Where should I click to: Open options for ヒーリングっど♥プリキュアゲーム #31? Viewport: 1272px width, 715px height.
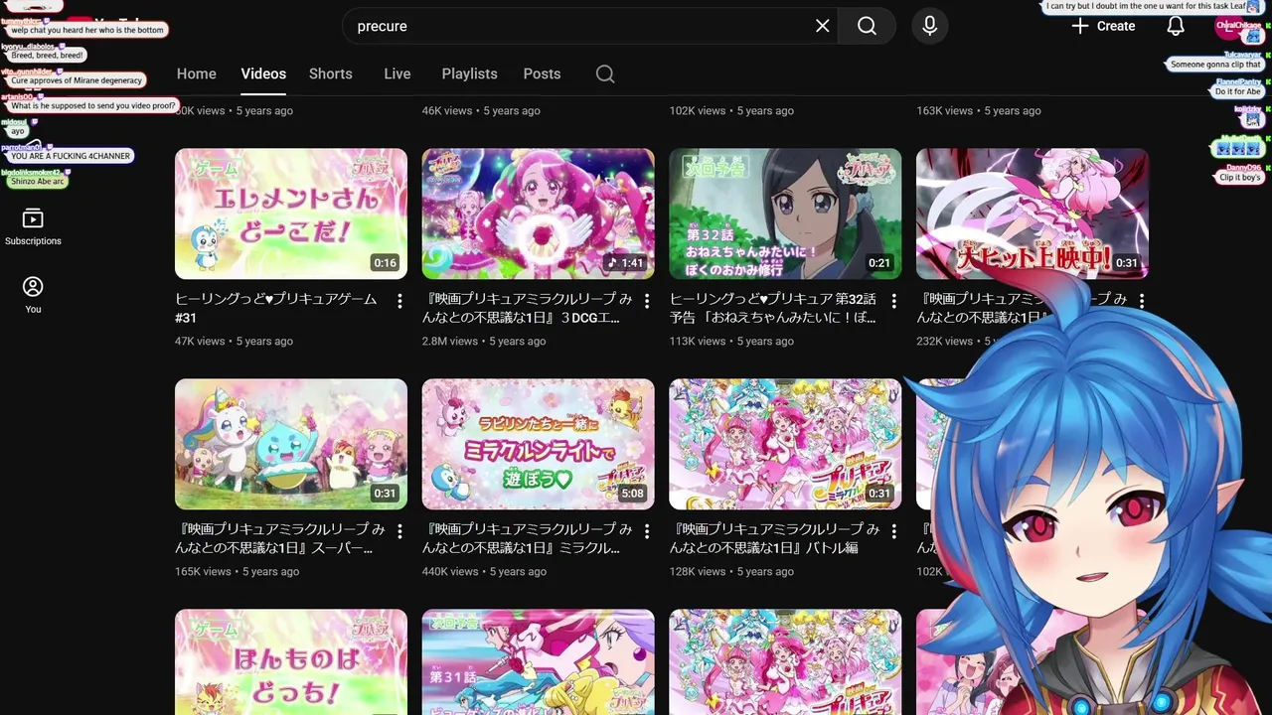(399, 301)
